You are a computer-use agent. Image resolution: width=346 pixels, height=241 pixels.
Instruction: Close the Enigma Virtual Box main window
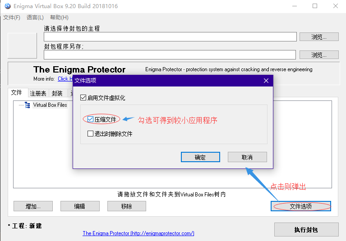(336, 6)
